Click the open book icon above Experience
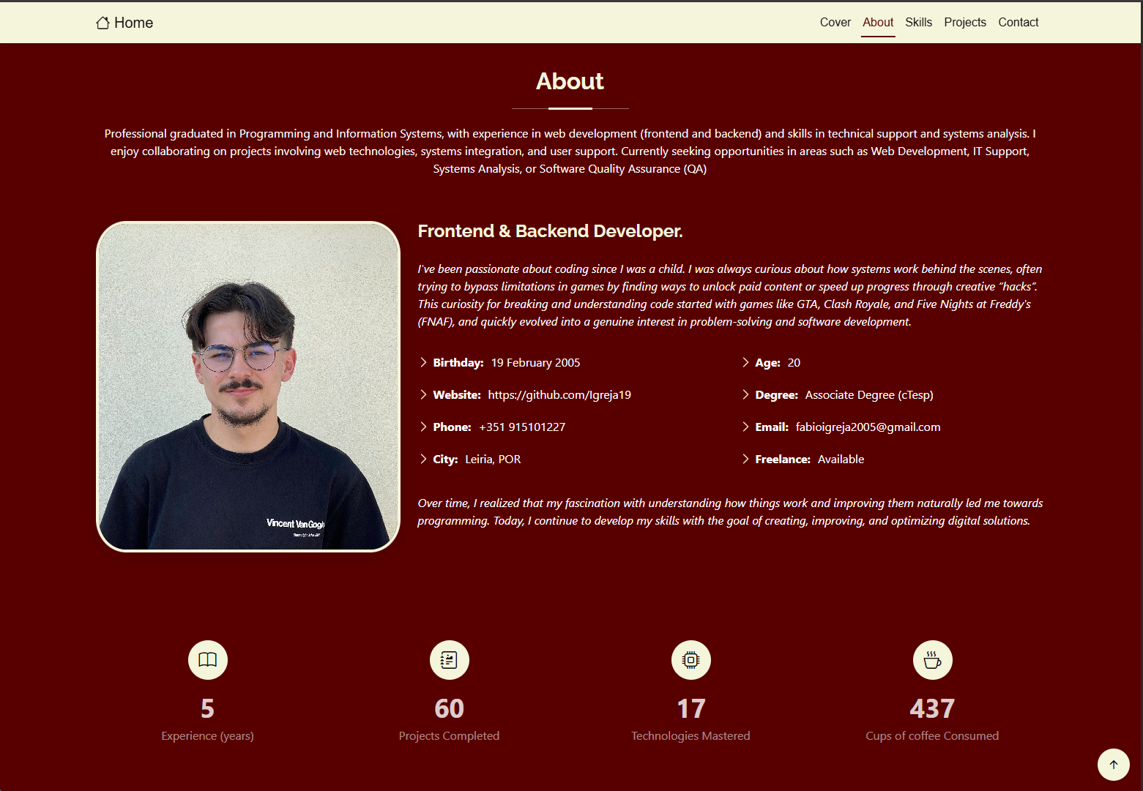Viewport: 1143px width, 791px height. [208, 660]
